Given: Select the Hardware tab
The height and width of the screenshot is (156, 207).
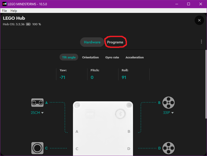Looking at the screenshot, I should tap(92, 42).
